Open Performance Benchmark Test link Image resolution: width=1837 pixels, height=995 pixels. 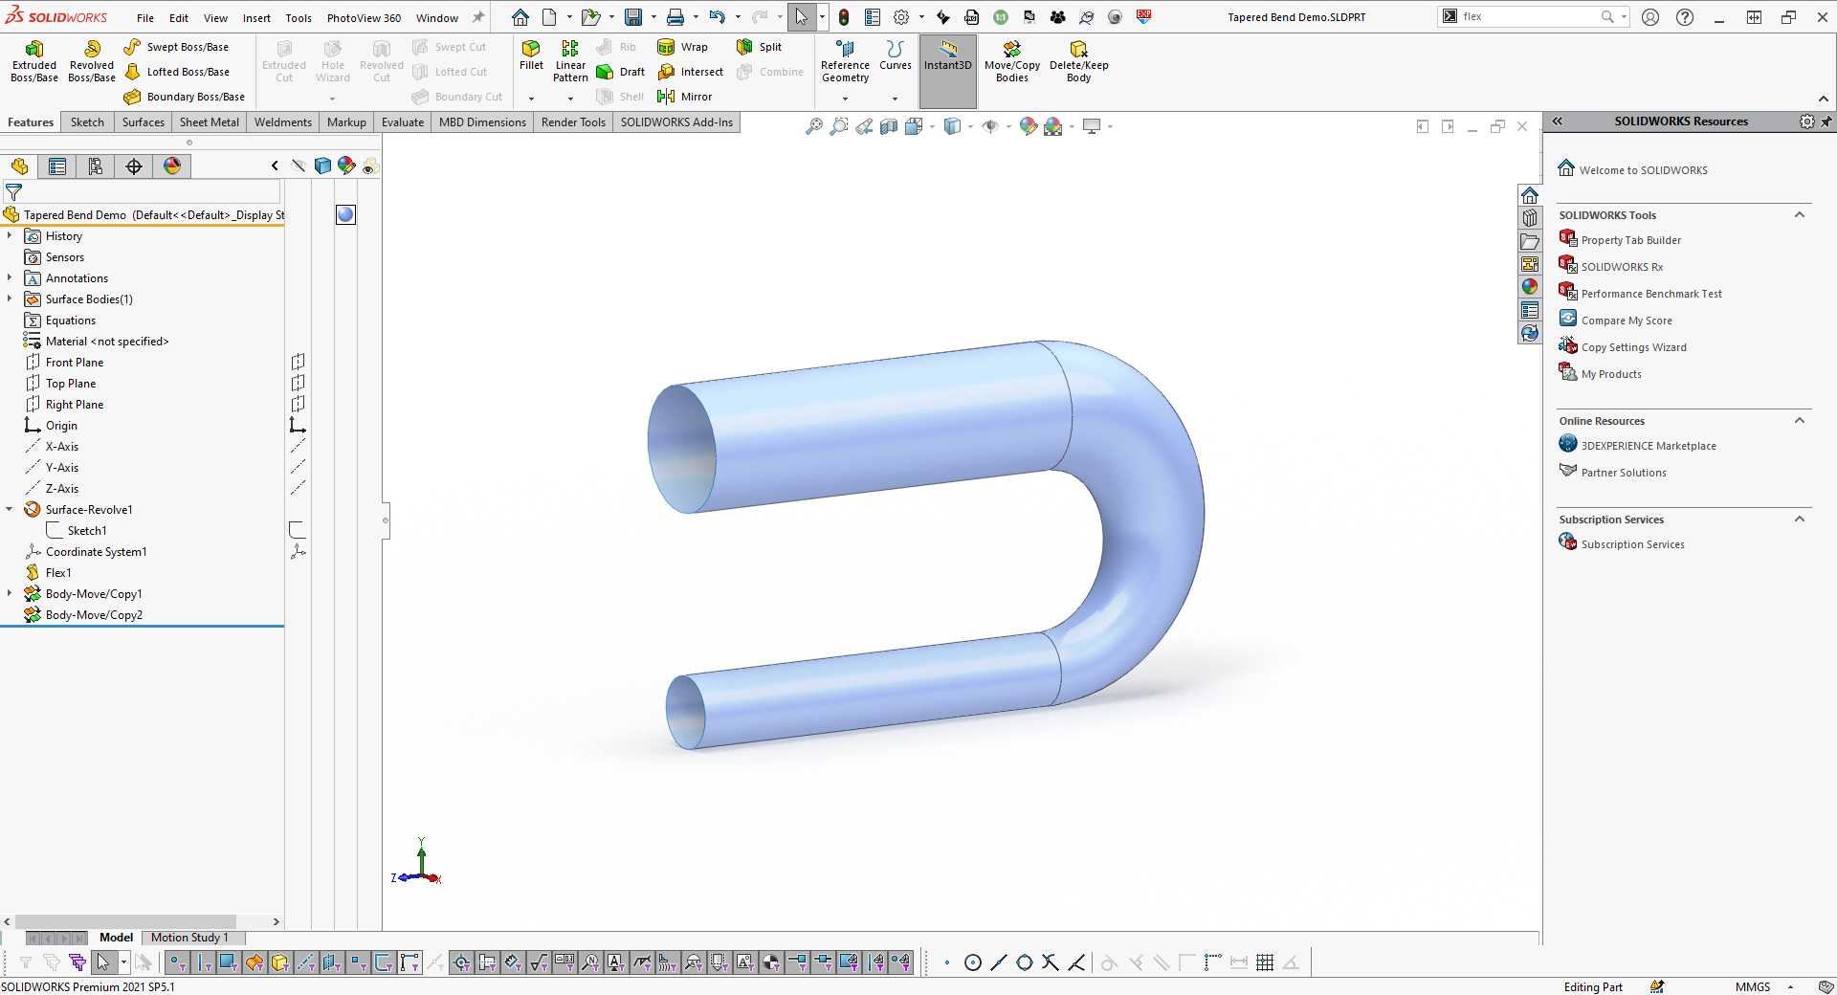click(1651, 294)
